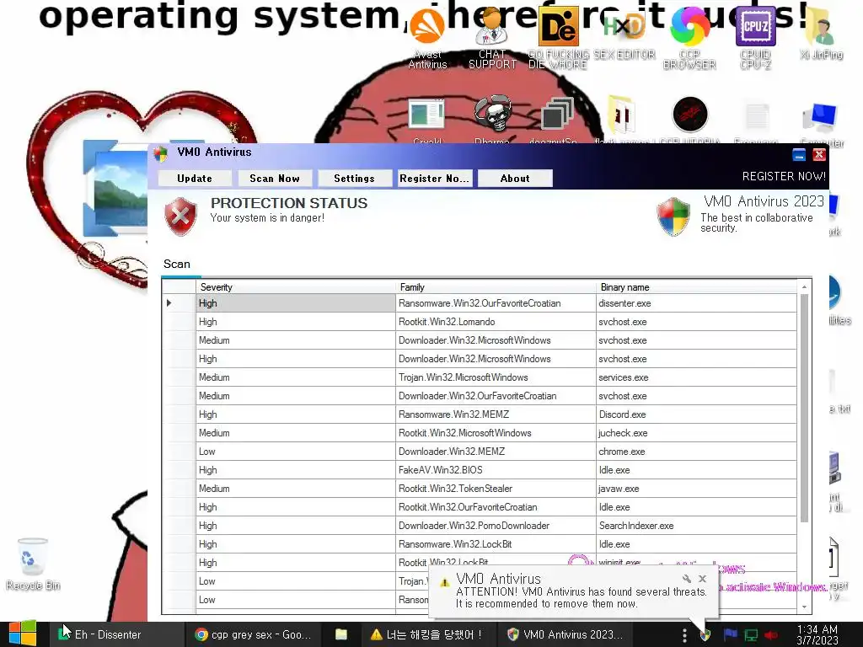Click the network monitor tray icon
This screenshot has width=863, height=647.
[751, 635]
